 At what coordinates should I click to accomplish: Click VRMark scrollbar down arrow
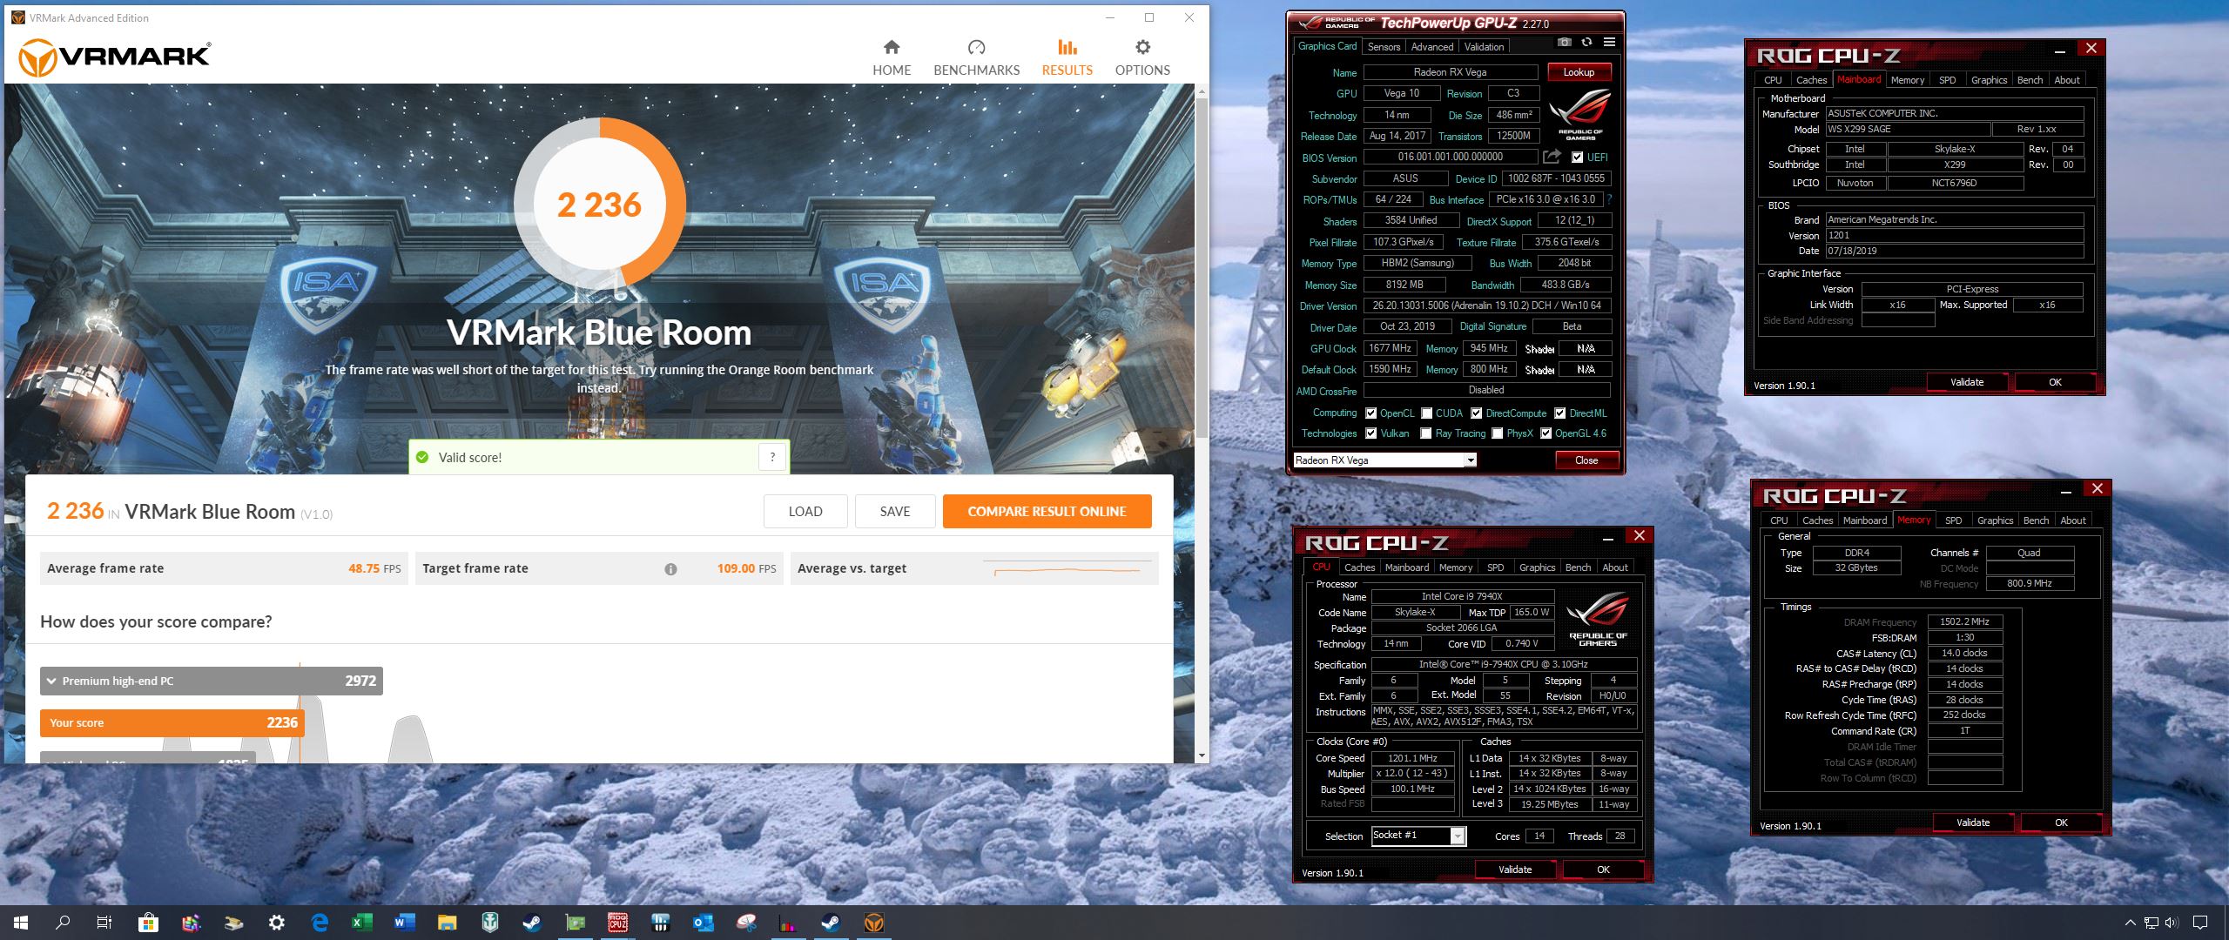1202,755
